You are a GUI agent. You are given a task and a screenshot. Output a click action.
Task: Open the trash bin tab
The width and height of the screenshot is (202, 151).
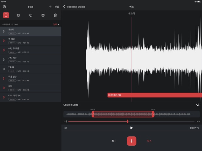click(x=55, y=15)
